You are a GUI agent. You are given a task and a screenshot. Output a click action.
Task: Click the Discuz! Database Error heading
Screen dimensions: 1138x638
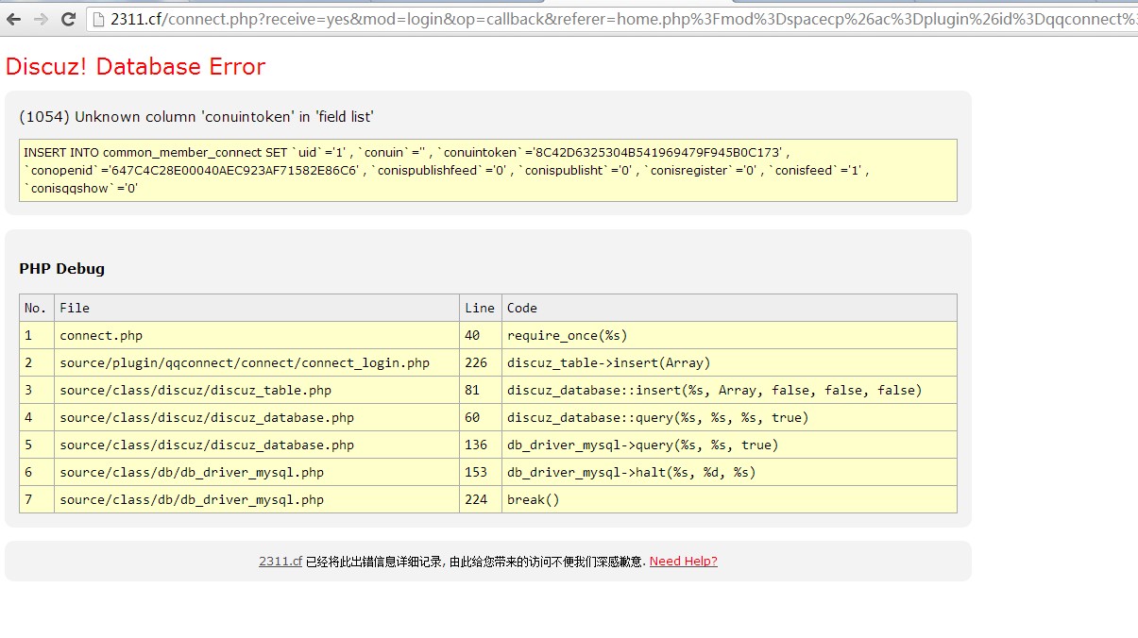[135, 67]
